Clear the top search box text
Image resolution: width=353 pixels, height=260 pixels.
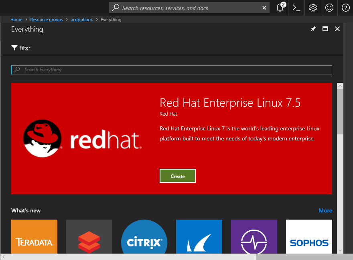point(264,8)
